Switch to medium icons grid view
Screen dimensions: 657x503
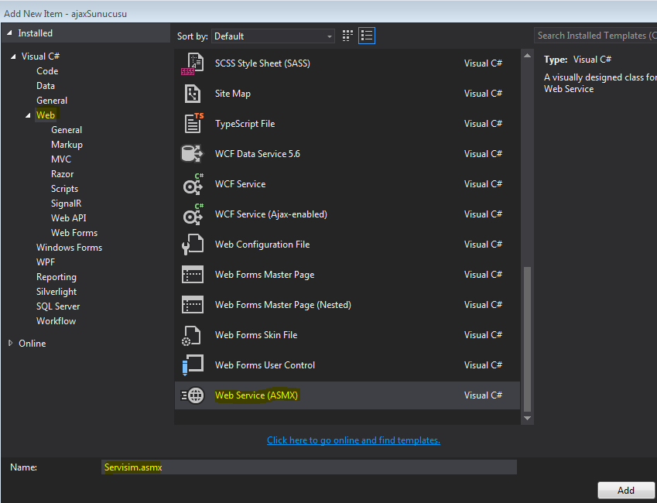tap(347, 36)
